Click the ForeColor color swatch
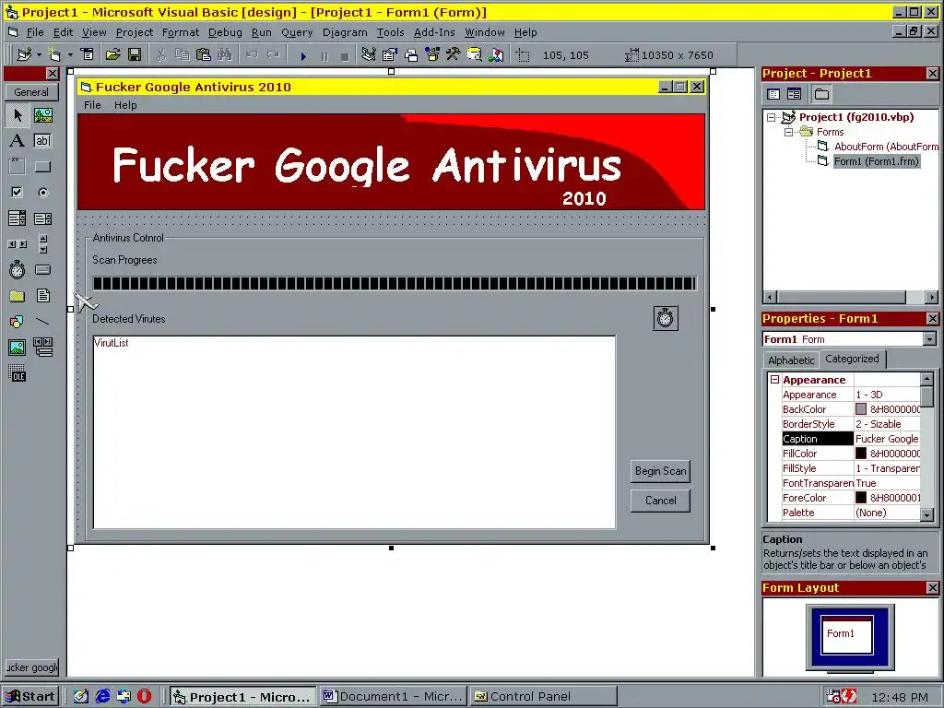 pos(861,498)
